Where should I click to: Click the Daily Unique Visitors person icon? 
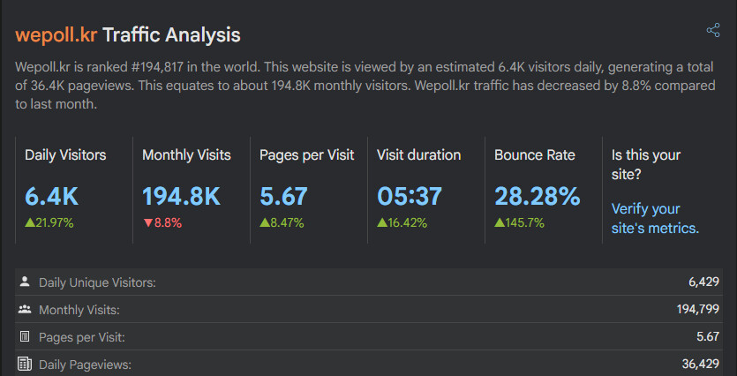click(25, 282)
